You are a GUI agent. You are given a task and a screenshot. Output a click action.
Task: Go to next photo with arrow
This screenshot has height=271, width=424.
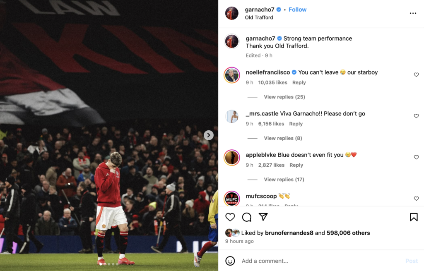tap(209, 135)
